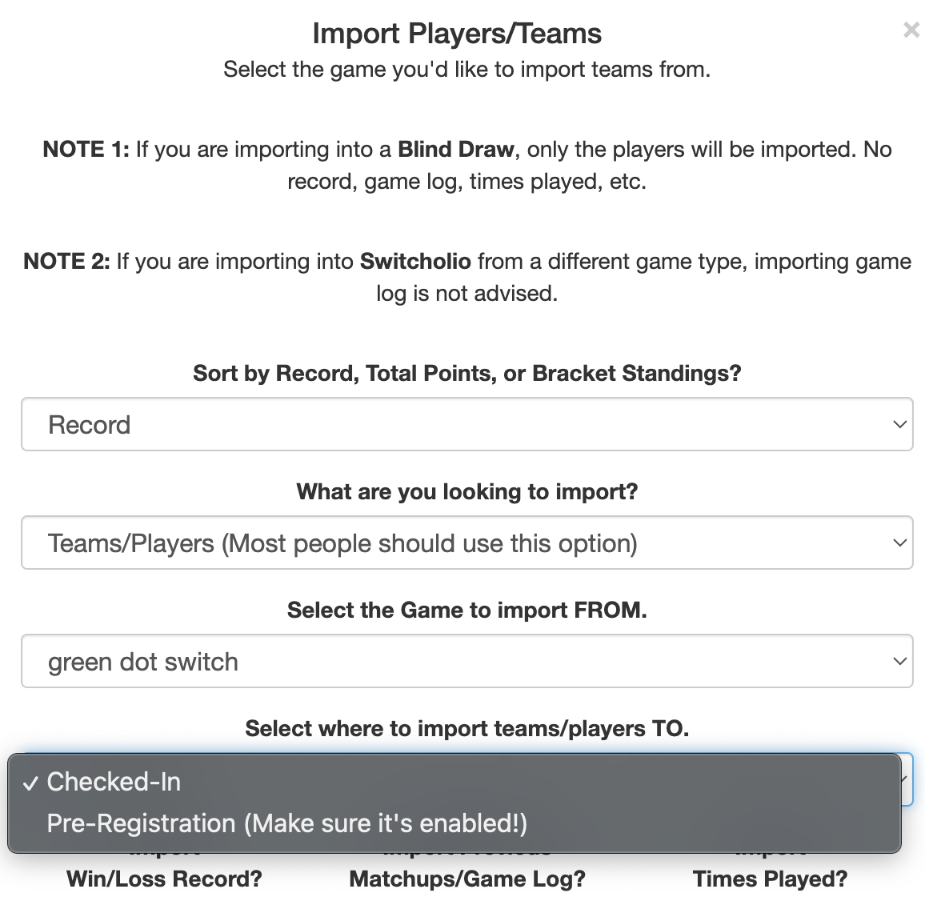Open the green dot switch game dropdown

[x=467, y=661]
